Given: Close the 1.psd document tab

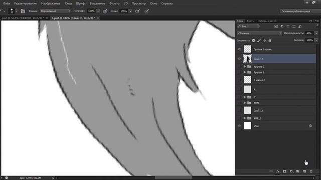Looking at the screenshot, I should 98,18.
